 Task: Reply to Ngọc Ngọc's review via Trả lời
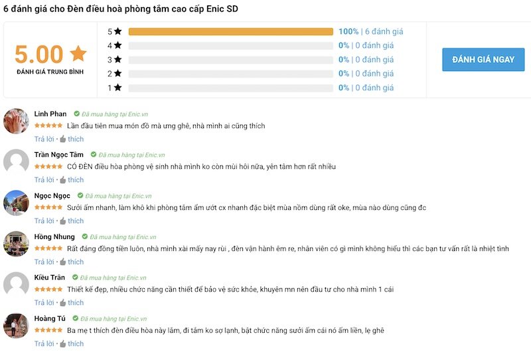[44, 221]
